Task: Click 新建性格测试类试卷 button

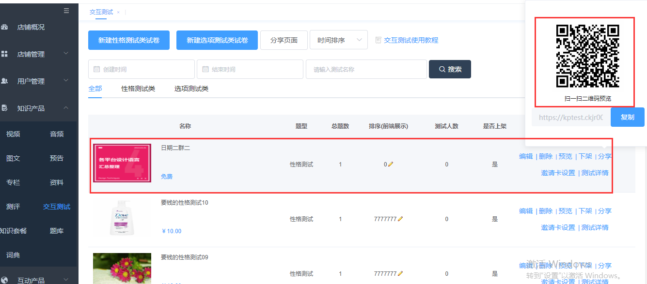Action: [129, 40]
